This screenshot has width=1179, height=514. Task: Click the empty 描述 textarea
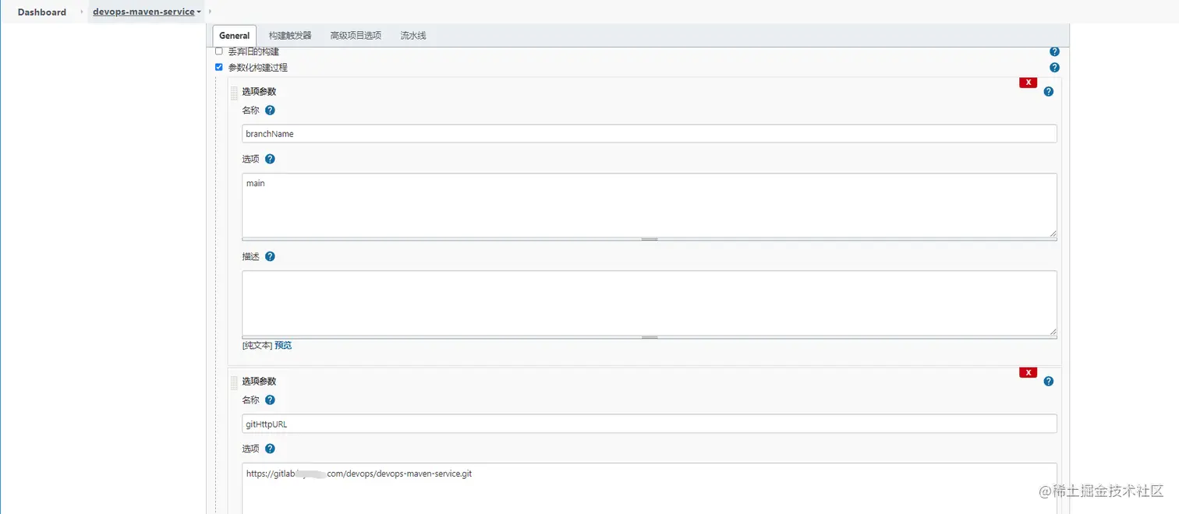pos(650,303)
